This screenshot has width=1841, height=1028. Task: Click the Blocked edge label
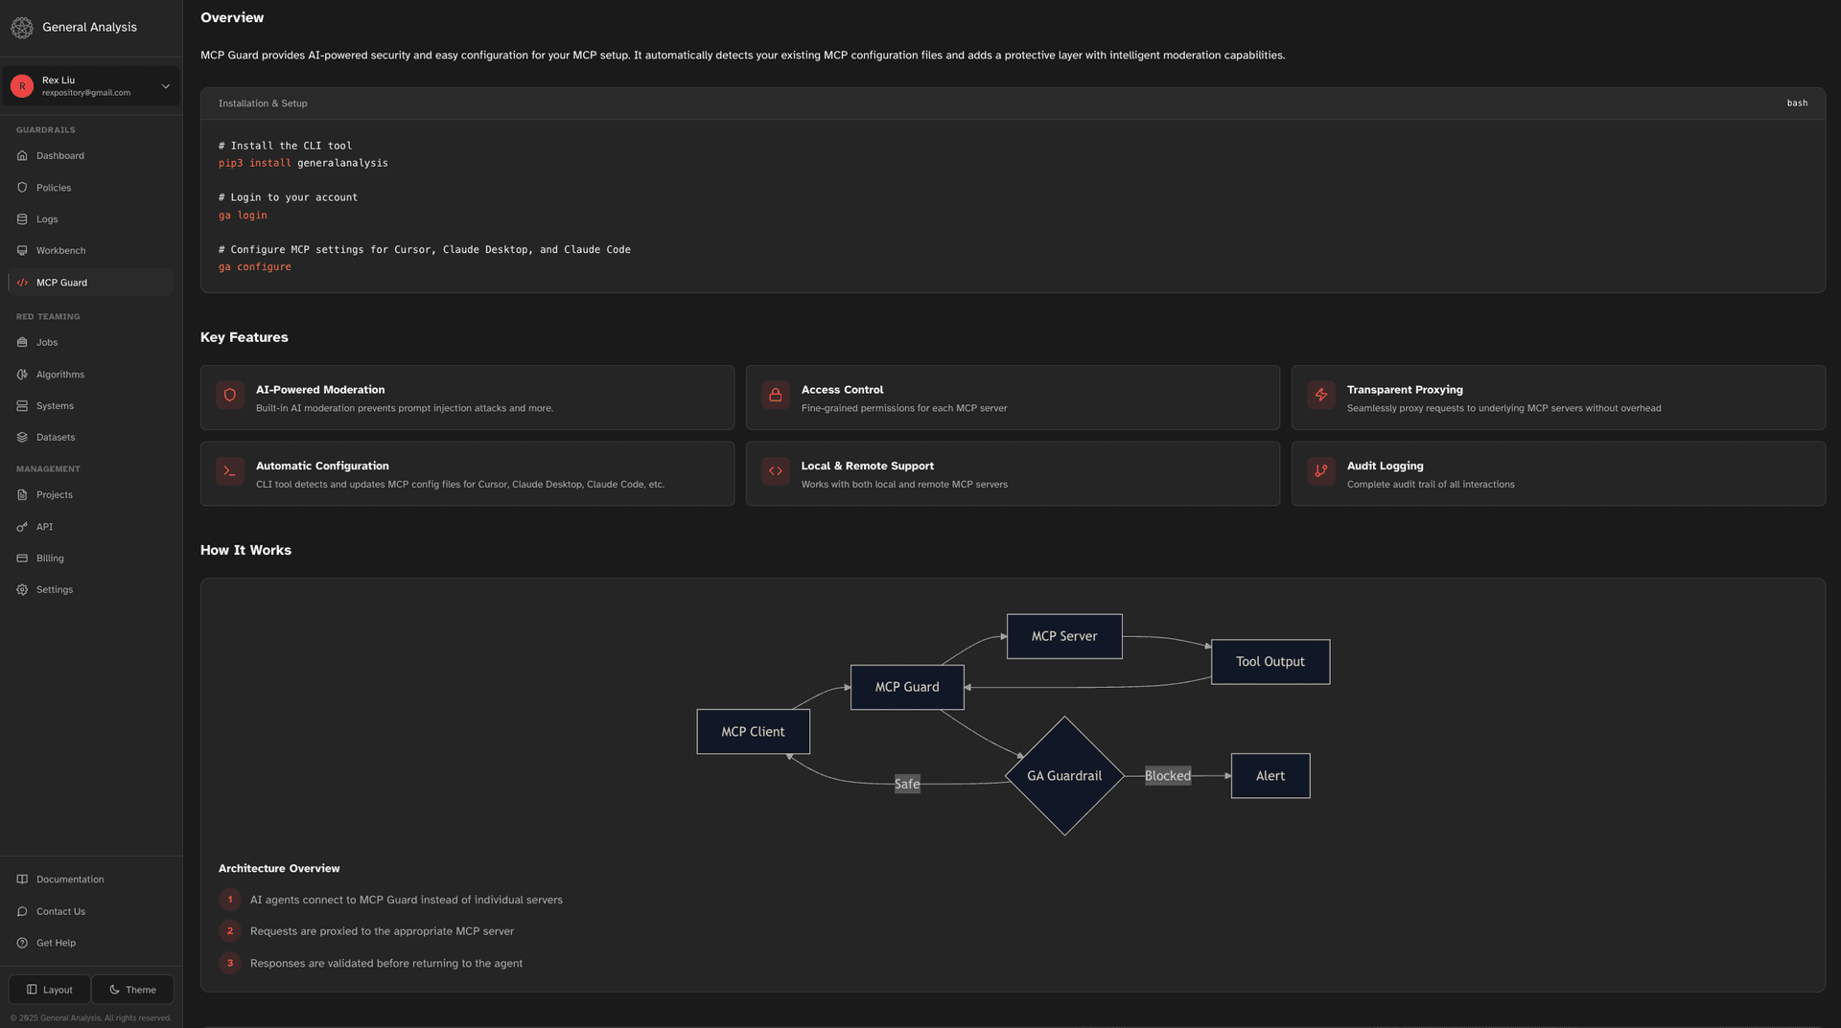pos(1168,776)
